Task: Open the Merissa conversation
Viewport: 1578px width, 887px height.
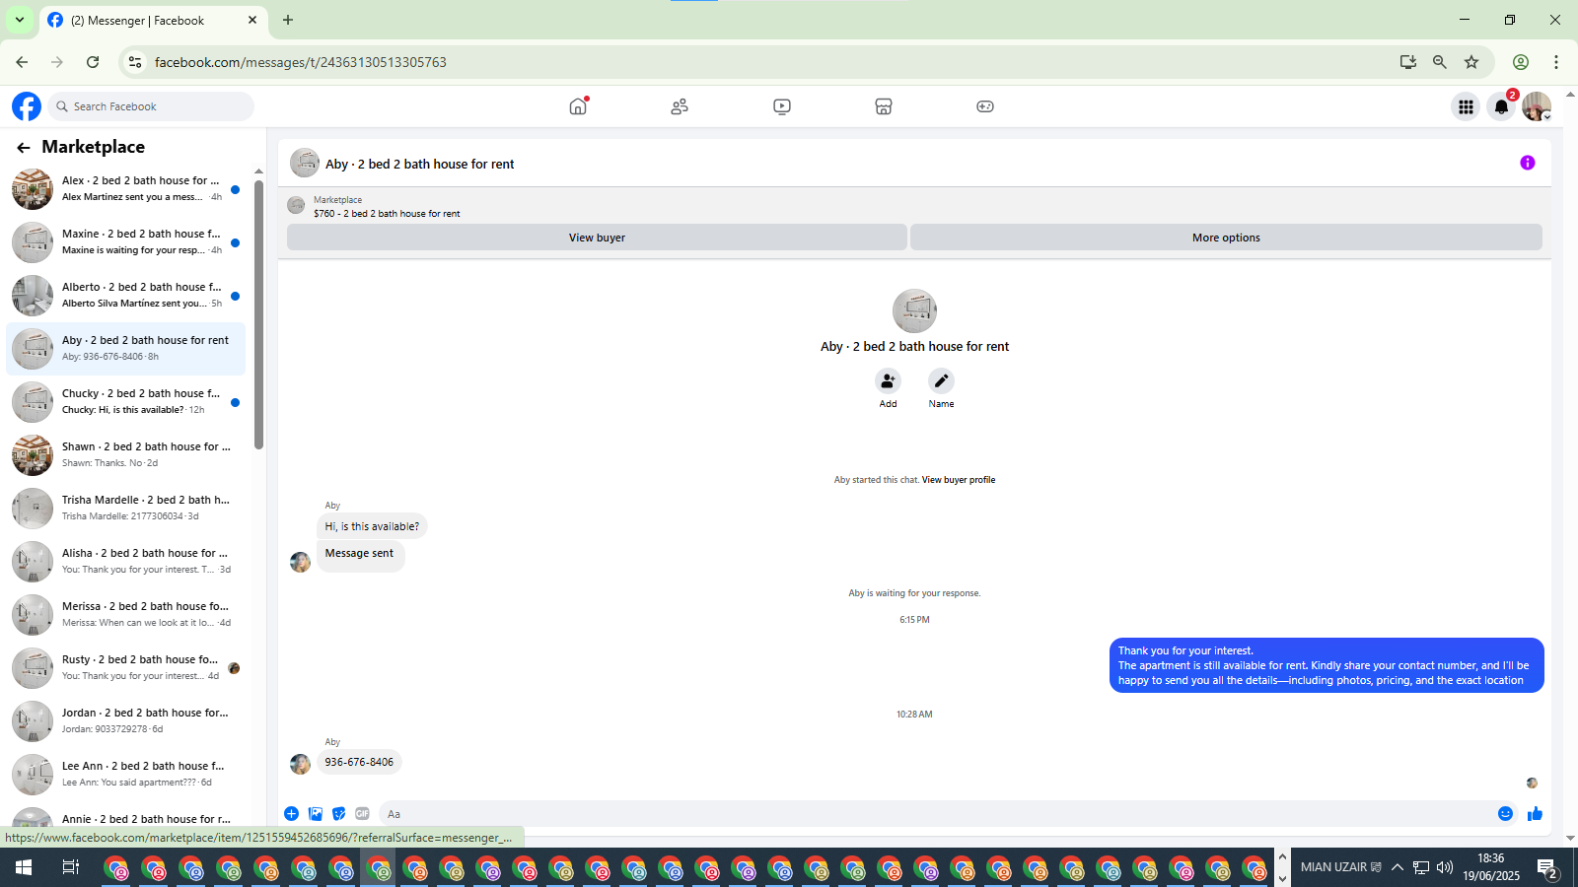Action: click(126, 615)
